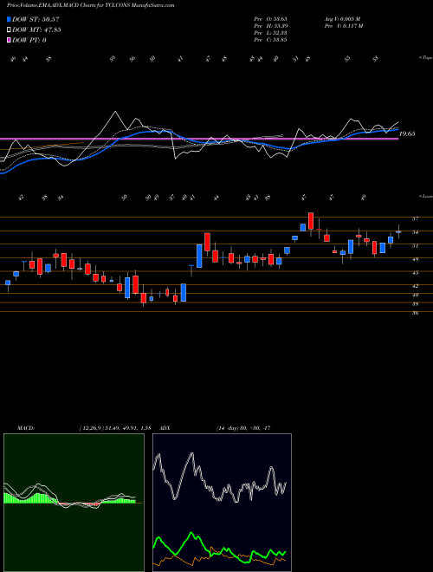Image resolution: width=433 pixels, height=572 pixels.
Task: Click the blue DOW ST legend swatch
Action: tap(9, 19)
